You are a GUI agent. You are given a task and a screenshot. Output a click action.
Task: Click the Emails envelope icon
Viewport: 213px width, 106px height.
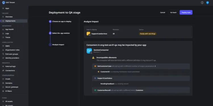pyautogui.click(x=3, y=79)
